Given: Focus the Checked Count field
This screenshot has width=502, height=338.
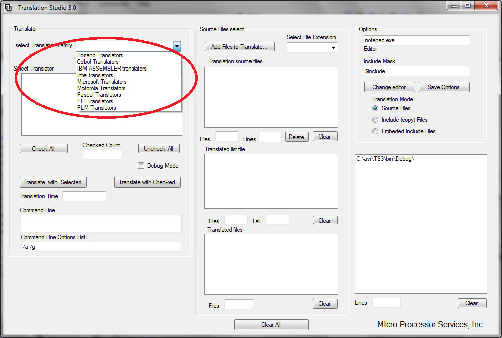Looking at the screenshot, I should (x=103, y=155).
